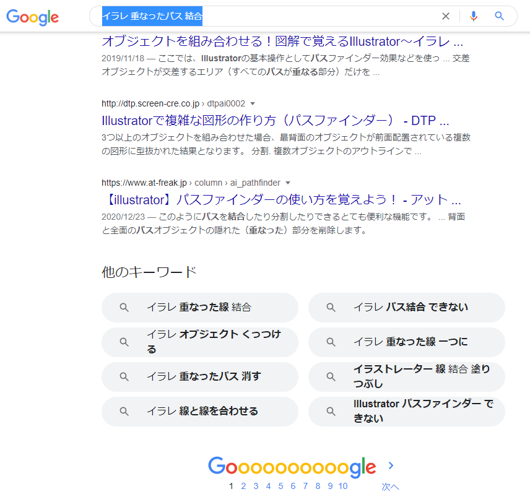
Task: Go to results page 9
Action: [330, 486]
